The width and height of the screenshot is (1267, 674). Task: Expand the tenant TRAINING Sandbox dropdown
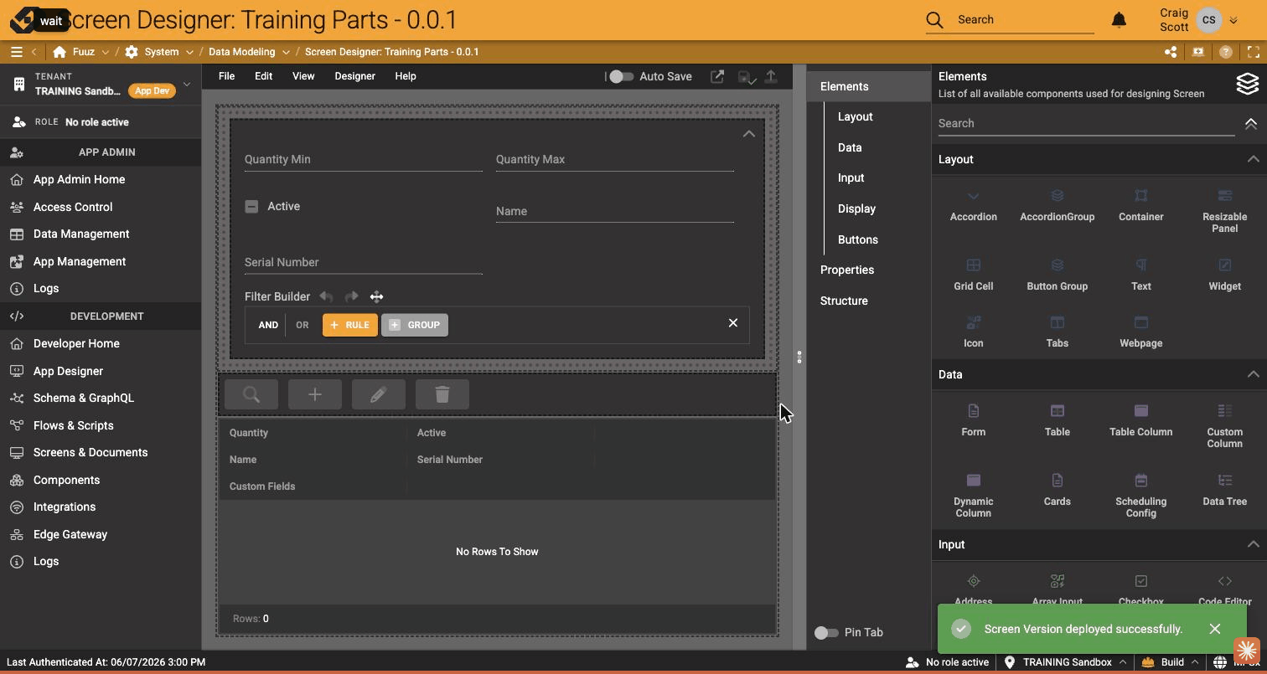[x=186, y=84]
